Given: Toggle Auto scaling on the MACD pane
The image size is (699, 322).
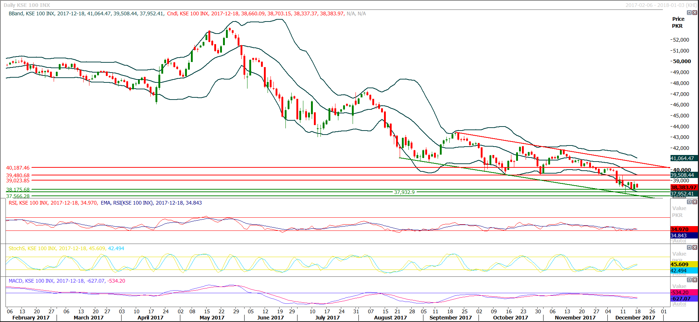Looking at the screenshot, I should pos(679,304).
